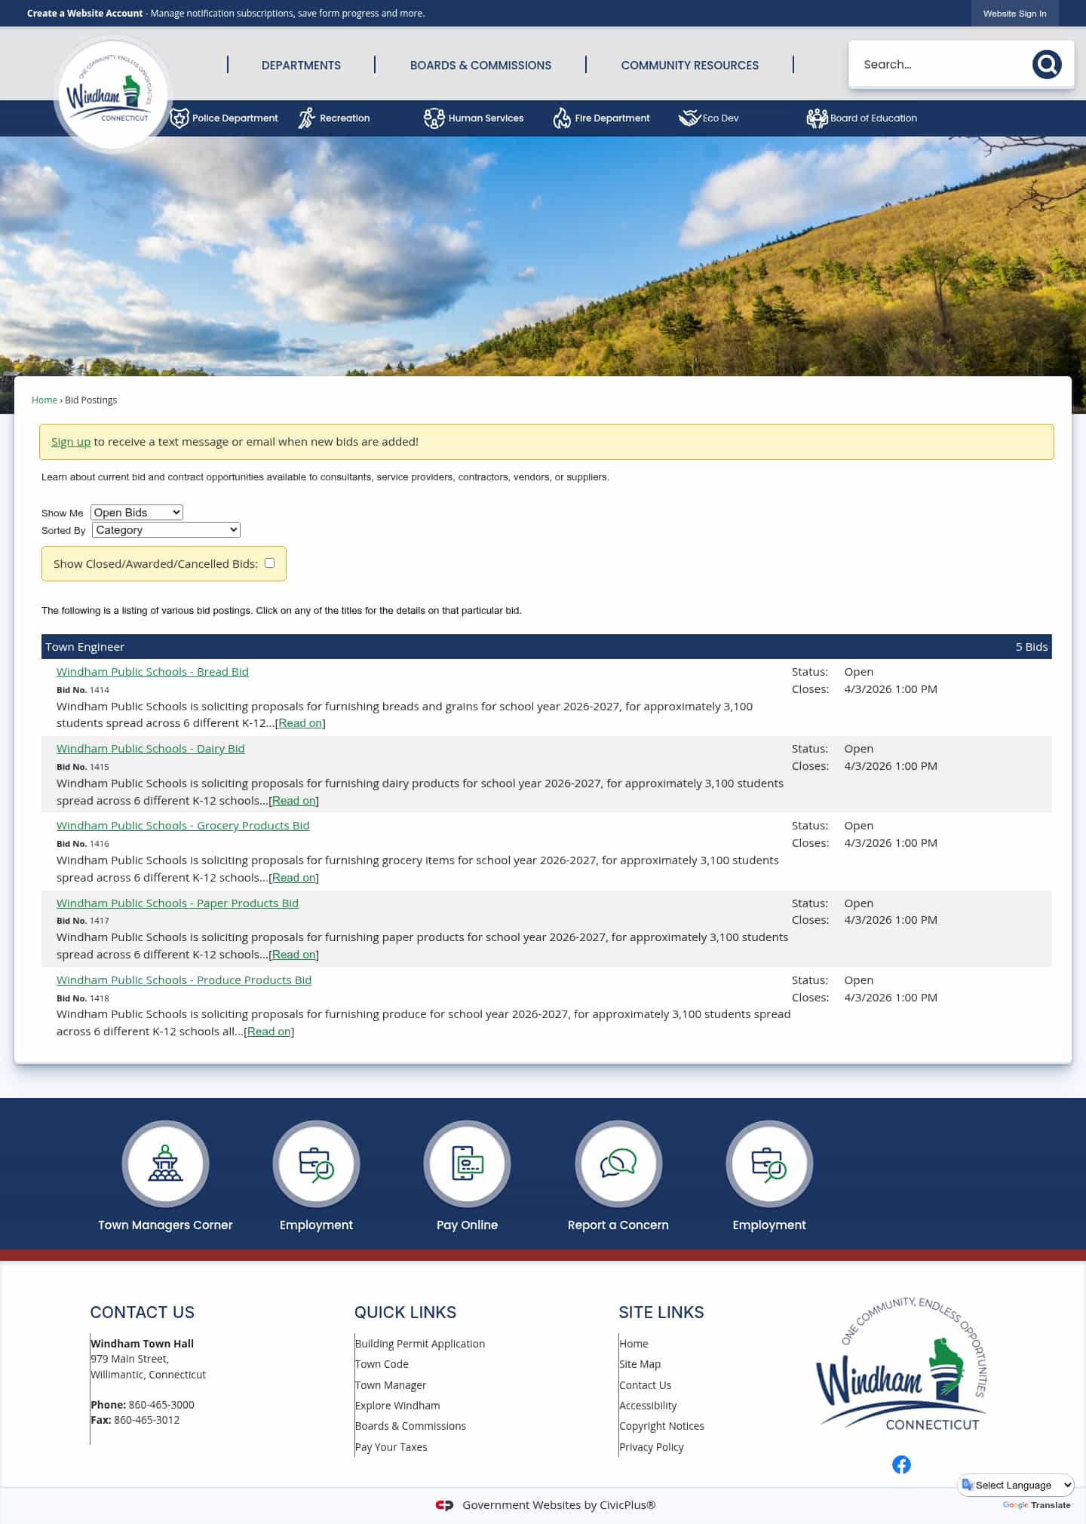Click the search magnifier icon button
Image resolution: width=1086 pixels, height=1524 pixels.
[1047, 65]
